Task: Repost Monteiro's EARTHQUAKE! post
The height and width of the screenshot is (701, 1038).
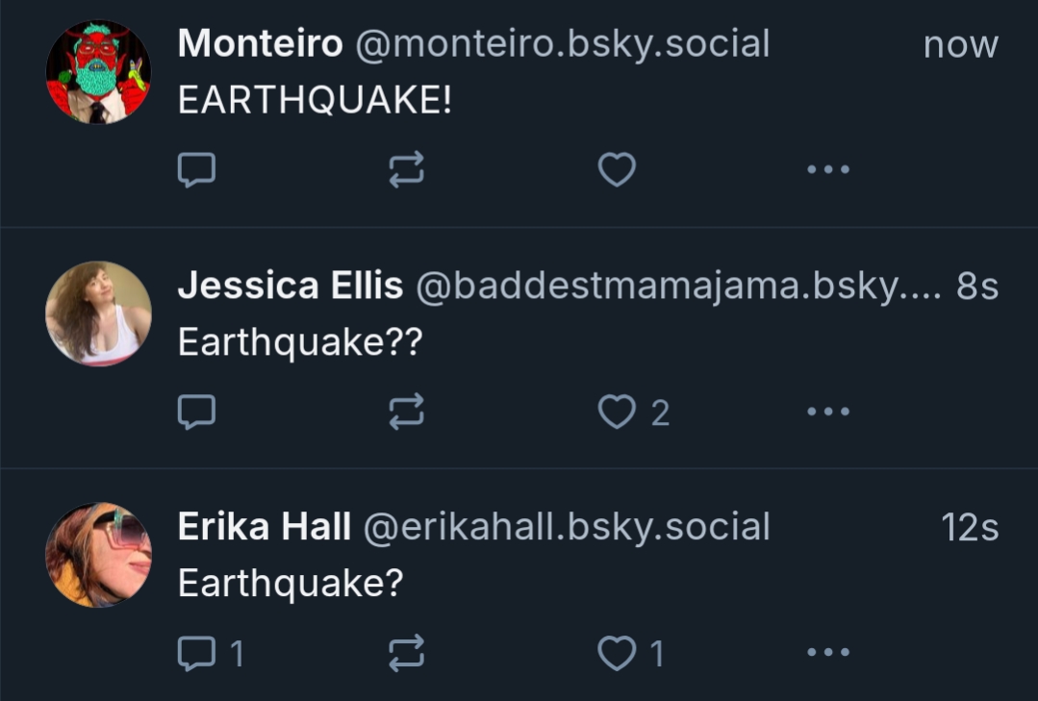Action: 406,170
